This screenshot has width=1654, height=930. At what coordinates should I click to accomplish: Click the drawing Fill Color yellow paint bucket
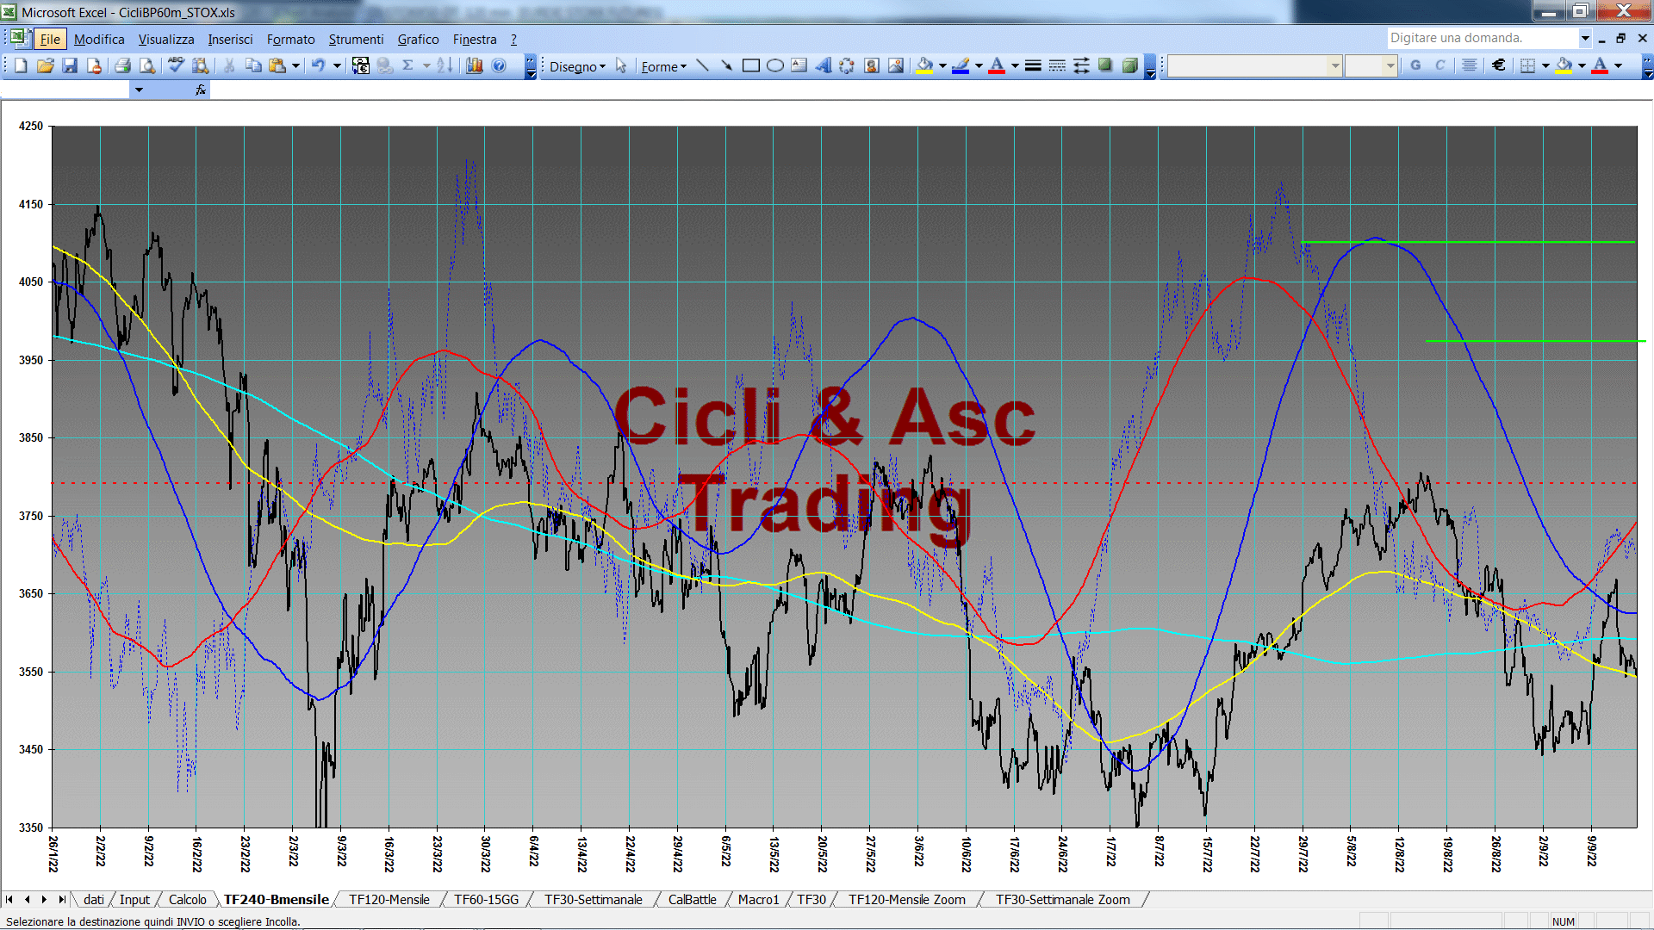pyautogui.click(x=925, y=65)
